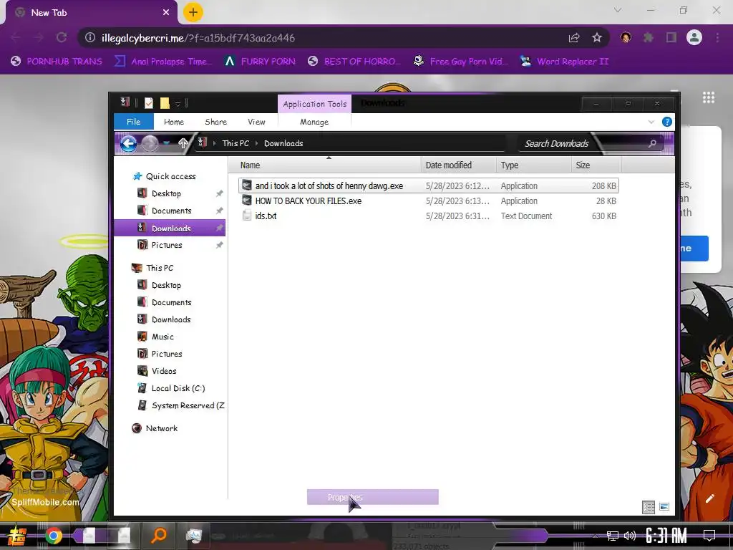Open notification center in taskbar
This screenshot has height=550, width=733.
click(709, 536)
